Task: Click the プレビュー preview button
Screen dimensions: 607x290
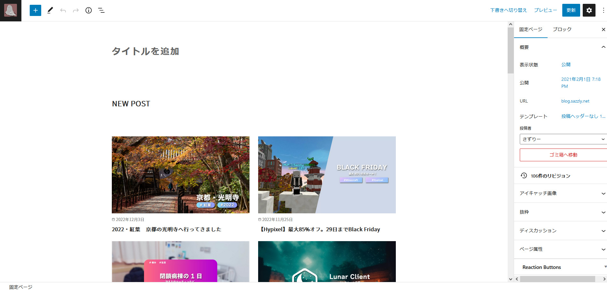Action: point(546,10)
